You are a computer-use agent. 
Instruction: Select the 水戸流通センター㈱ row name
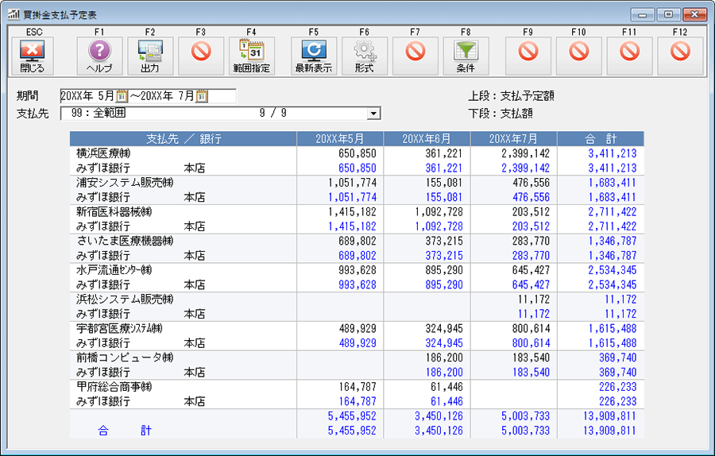click(114, 270)
